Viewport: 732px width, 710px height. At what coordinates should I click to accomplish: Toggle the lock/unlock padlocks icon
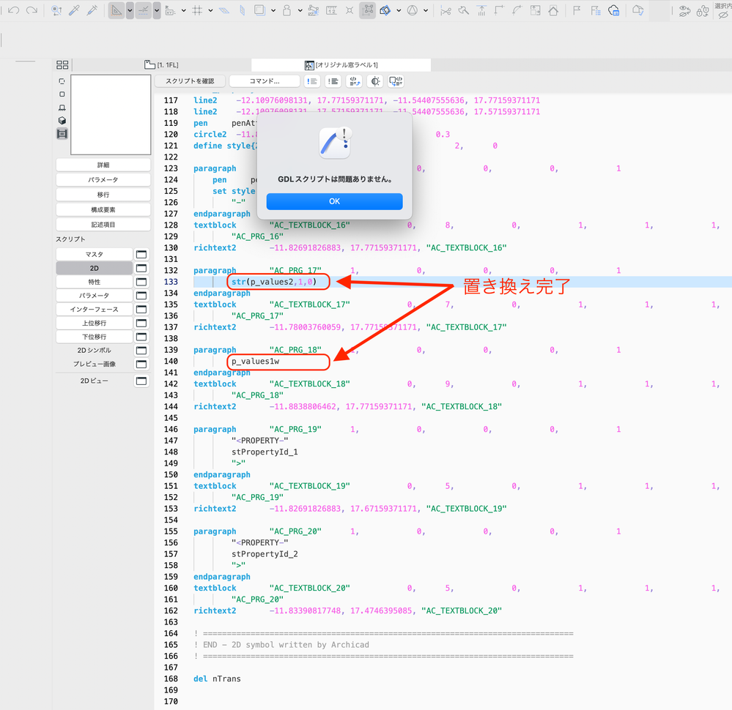[x=703, y=11]
